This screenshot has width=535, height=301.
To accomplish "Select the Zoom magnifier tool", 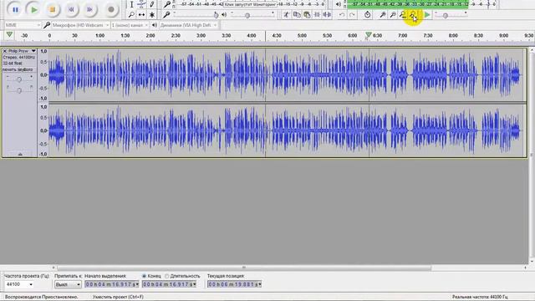I will (x=132, y=15).
